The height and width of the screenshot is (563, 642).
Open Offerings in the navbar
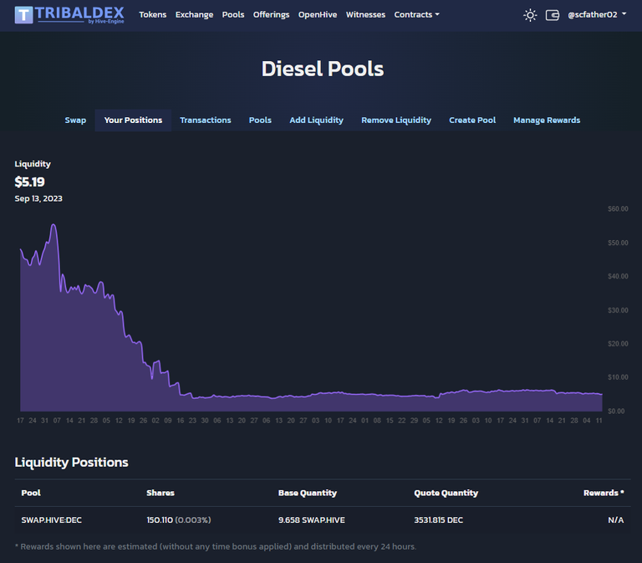click(271, 14)
